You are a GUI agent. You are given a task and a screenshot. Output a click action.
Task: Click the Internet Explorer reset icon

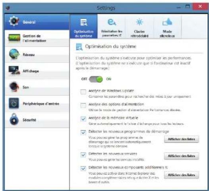coord(112,22)
